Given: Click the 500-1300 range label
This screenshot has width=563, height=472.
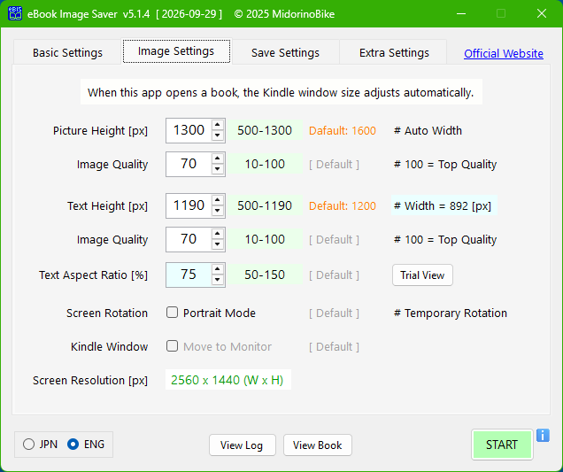Looking at the screenshot, I should [265, 130].
